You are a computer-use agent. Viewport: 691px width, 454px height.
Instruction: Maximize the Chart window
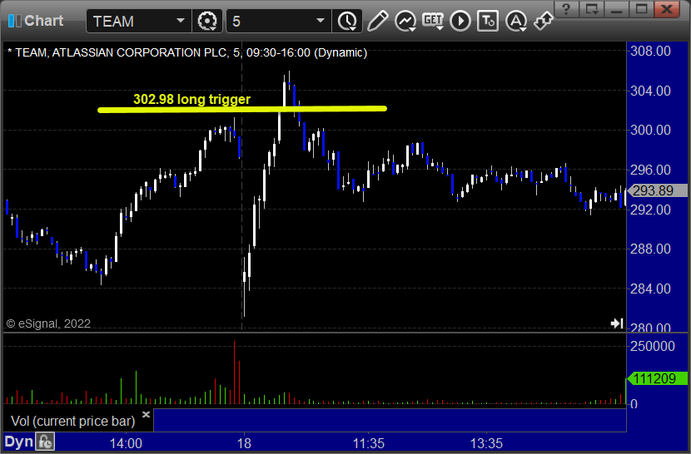click(x=641, y=9)
